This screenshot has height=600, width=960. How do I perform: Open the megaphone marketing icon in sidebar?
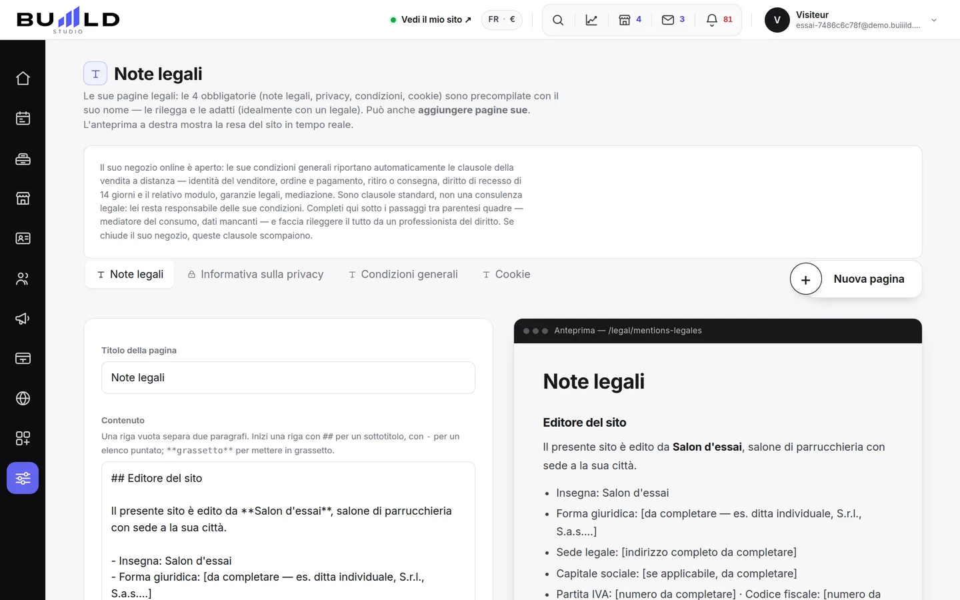[23, 319]
